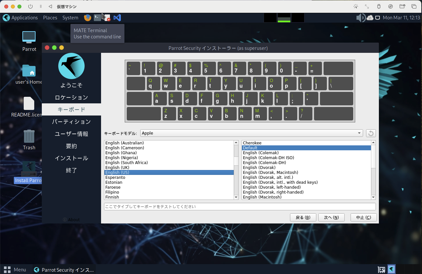
Task: Click the Parrot Security taskbar window button
Action: coord(64,270)
